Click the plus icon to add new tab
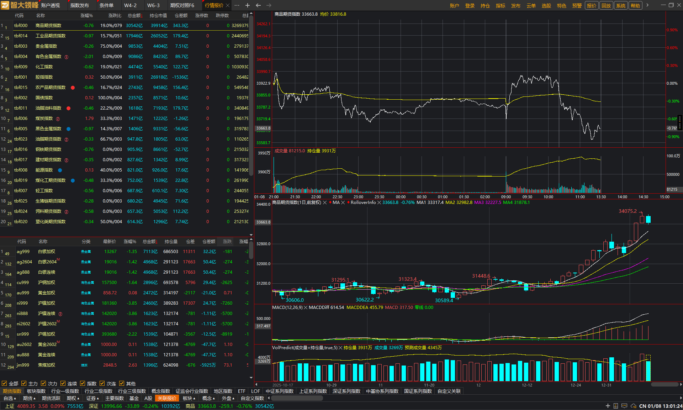 click(x=248, y=5)
